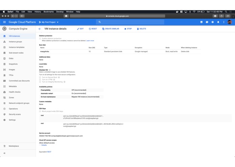235x167 pixels.
Task: Open the help question mark icon
Action: (x=213, y=22)
